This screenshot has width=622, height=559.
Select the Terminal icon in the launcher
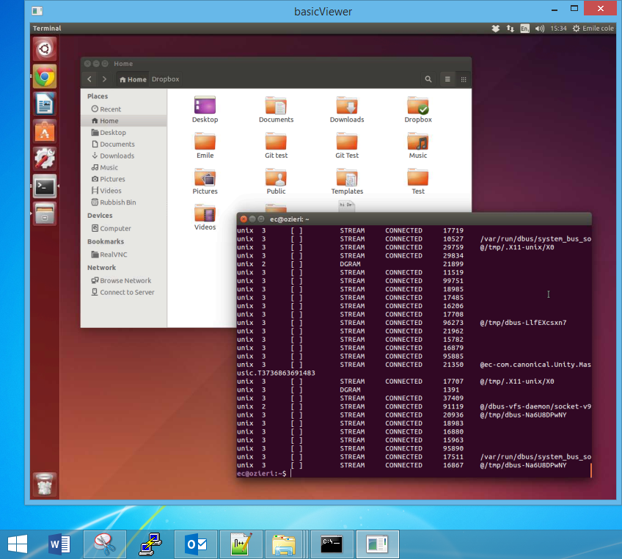(x=45, y=186)
